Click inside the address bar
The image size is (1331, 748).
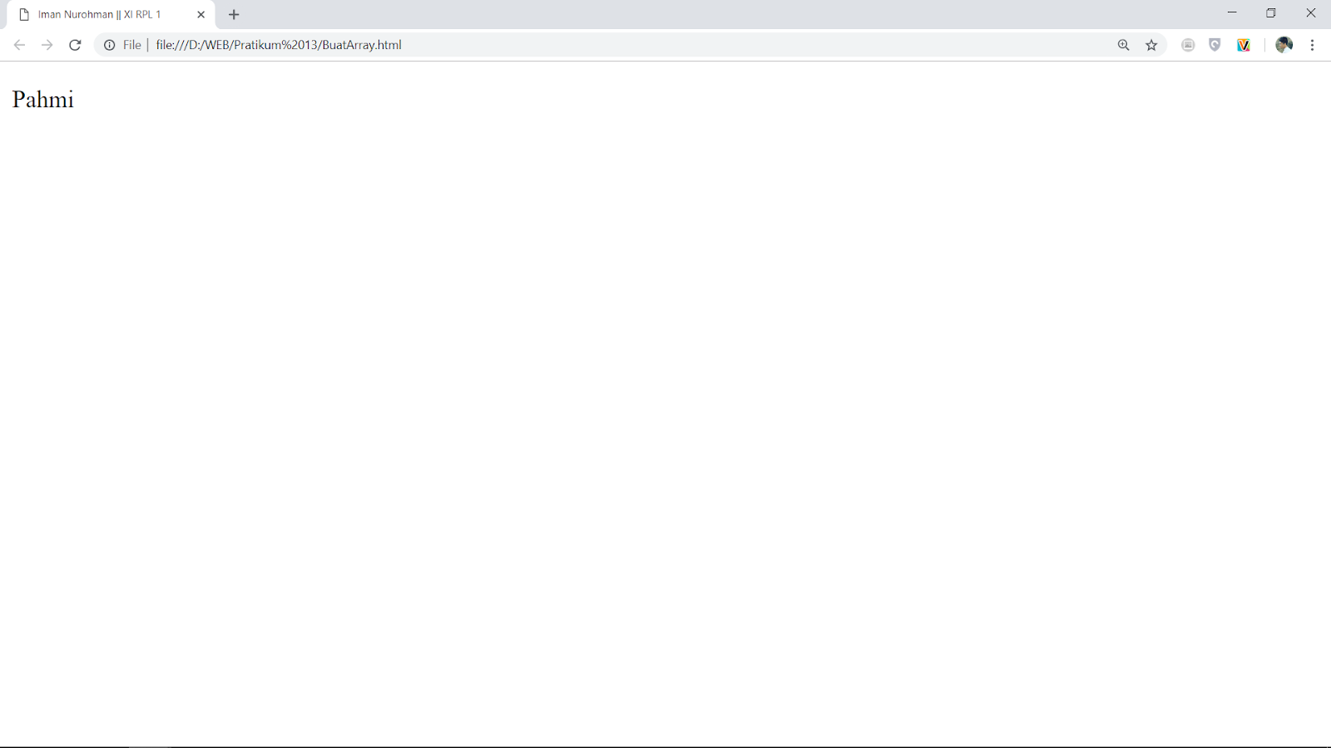[582, 45]
